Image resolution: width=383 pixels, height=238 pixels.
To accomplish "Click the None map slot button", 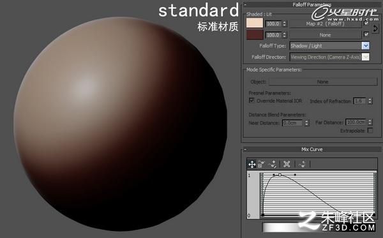I will (326, 35).
